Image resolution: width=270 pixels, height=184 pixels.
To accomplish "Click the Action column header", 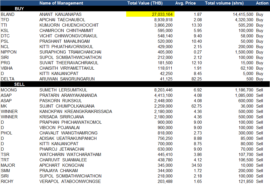I will click(262, 3).
